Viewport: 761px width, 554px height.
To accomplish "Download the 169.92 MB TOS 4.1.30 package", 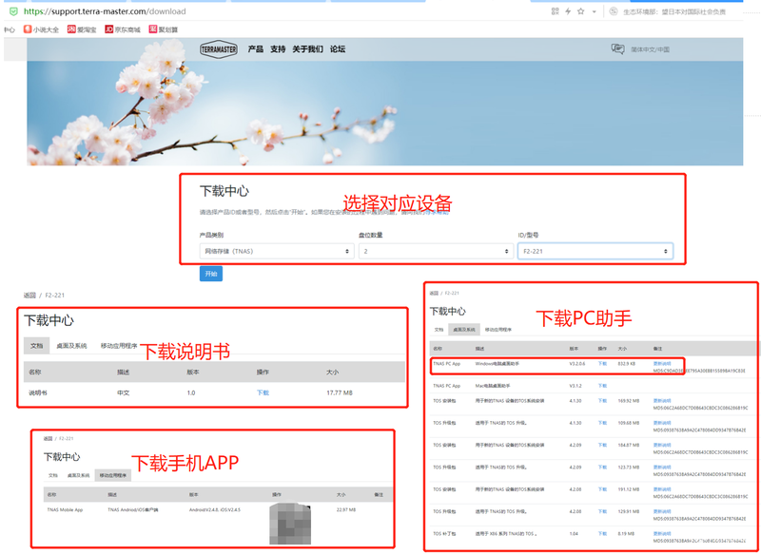I will tap(602, 401).
